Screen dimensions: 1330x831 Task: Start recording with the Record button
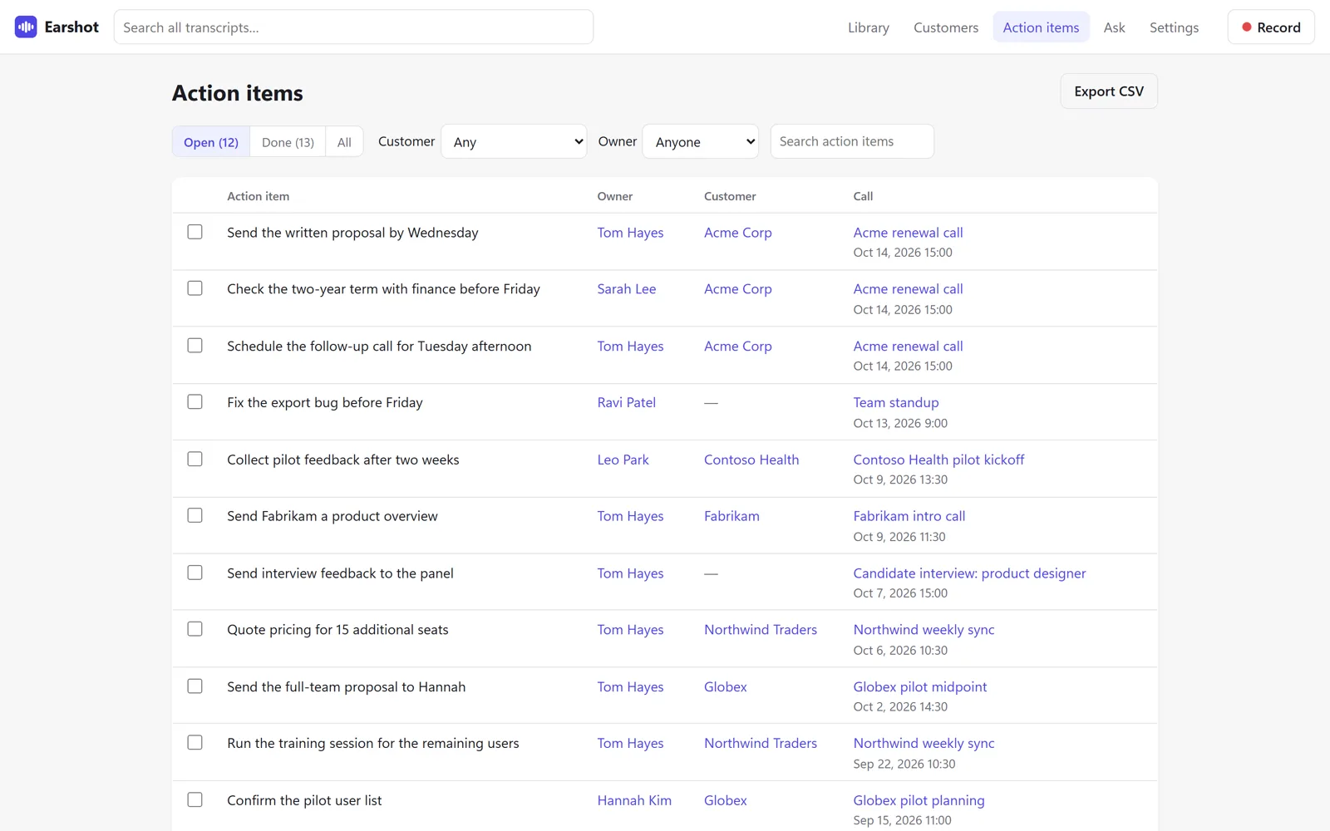point(1270,27)
